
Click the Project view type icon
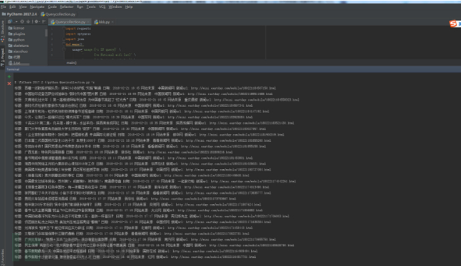pyautogui.click(x=10, y=21)
